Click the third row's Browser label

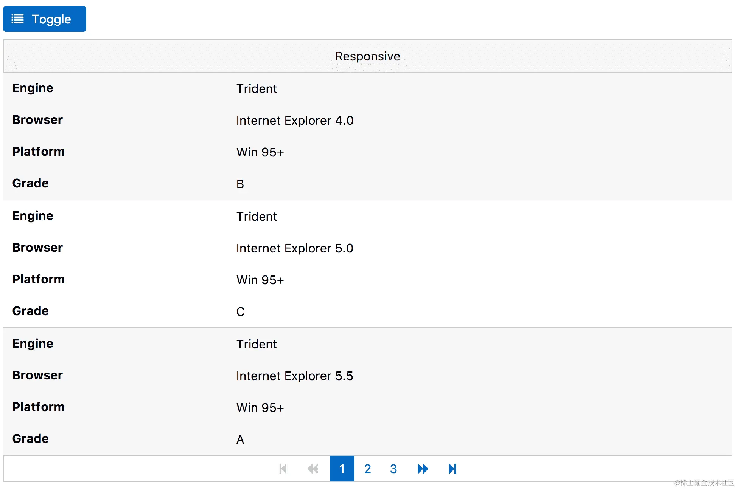tap(37, 375)
